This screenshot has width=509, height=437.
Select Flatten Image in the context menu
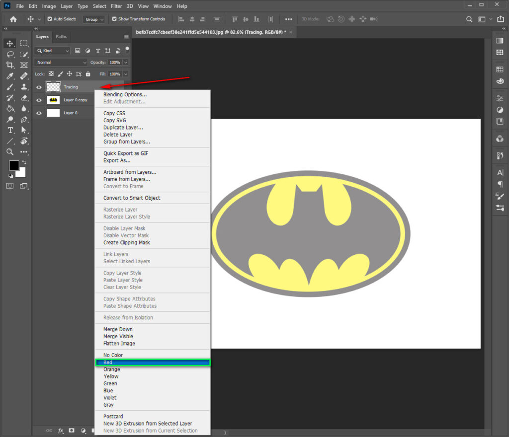tap(118, 343)
